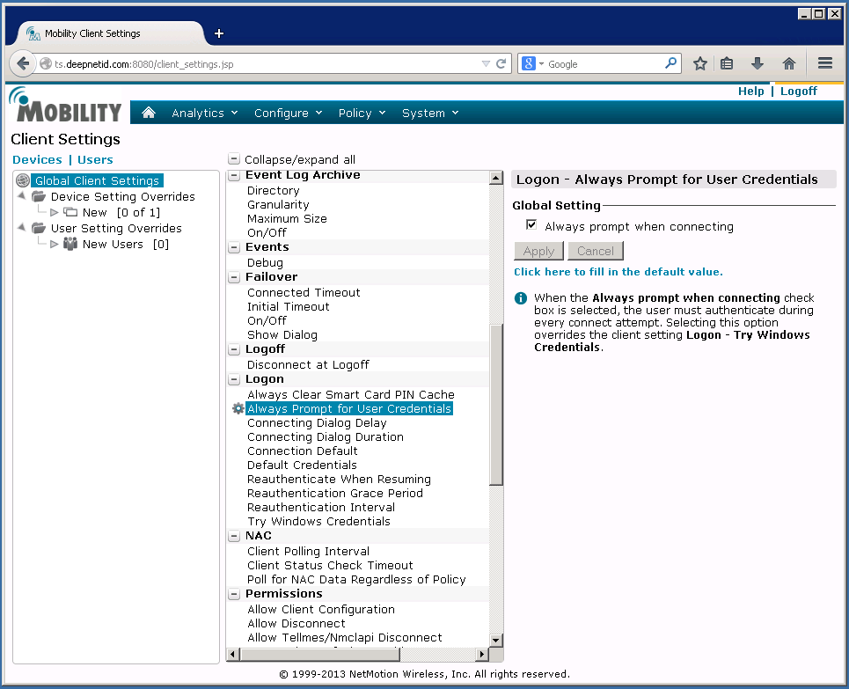Click the bookmark star icon
Screen dimensions: 849x689
click(700, 63)
